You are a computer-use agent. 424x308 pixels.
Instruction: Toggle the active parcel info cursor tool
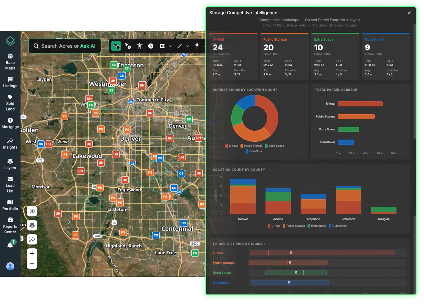tap(116, 46)
